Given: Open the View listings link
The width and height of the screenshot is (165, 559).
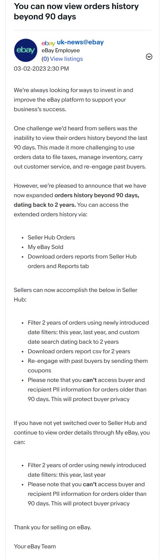Looking at the screenshot, I should (66, 59).
